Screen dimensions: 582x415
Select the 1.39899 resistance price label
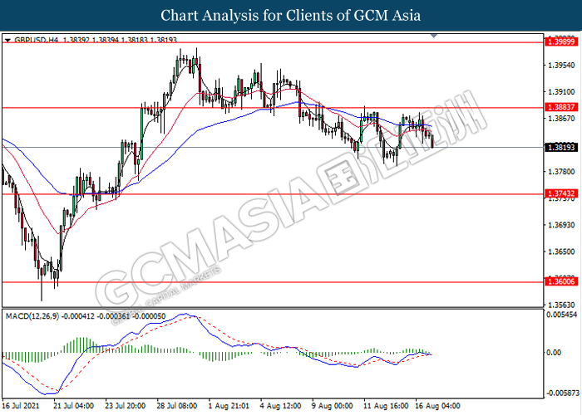(x=561, y=41)
